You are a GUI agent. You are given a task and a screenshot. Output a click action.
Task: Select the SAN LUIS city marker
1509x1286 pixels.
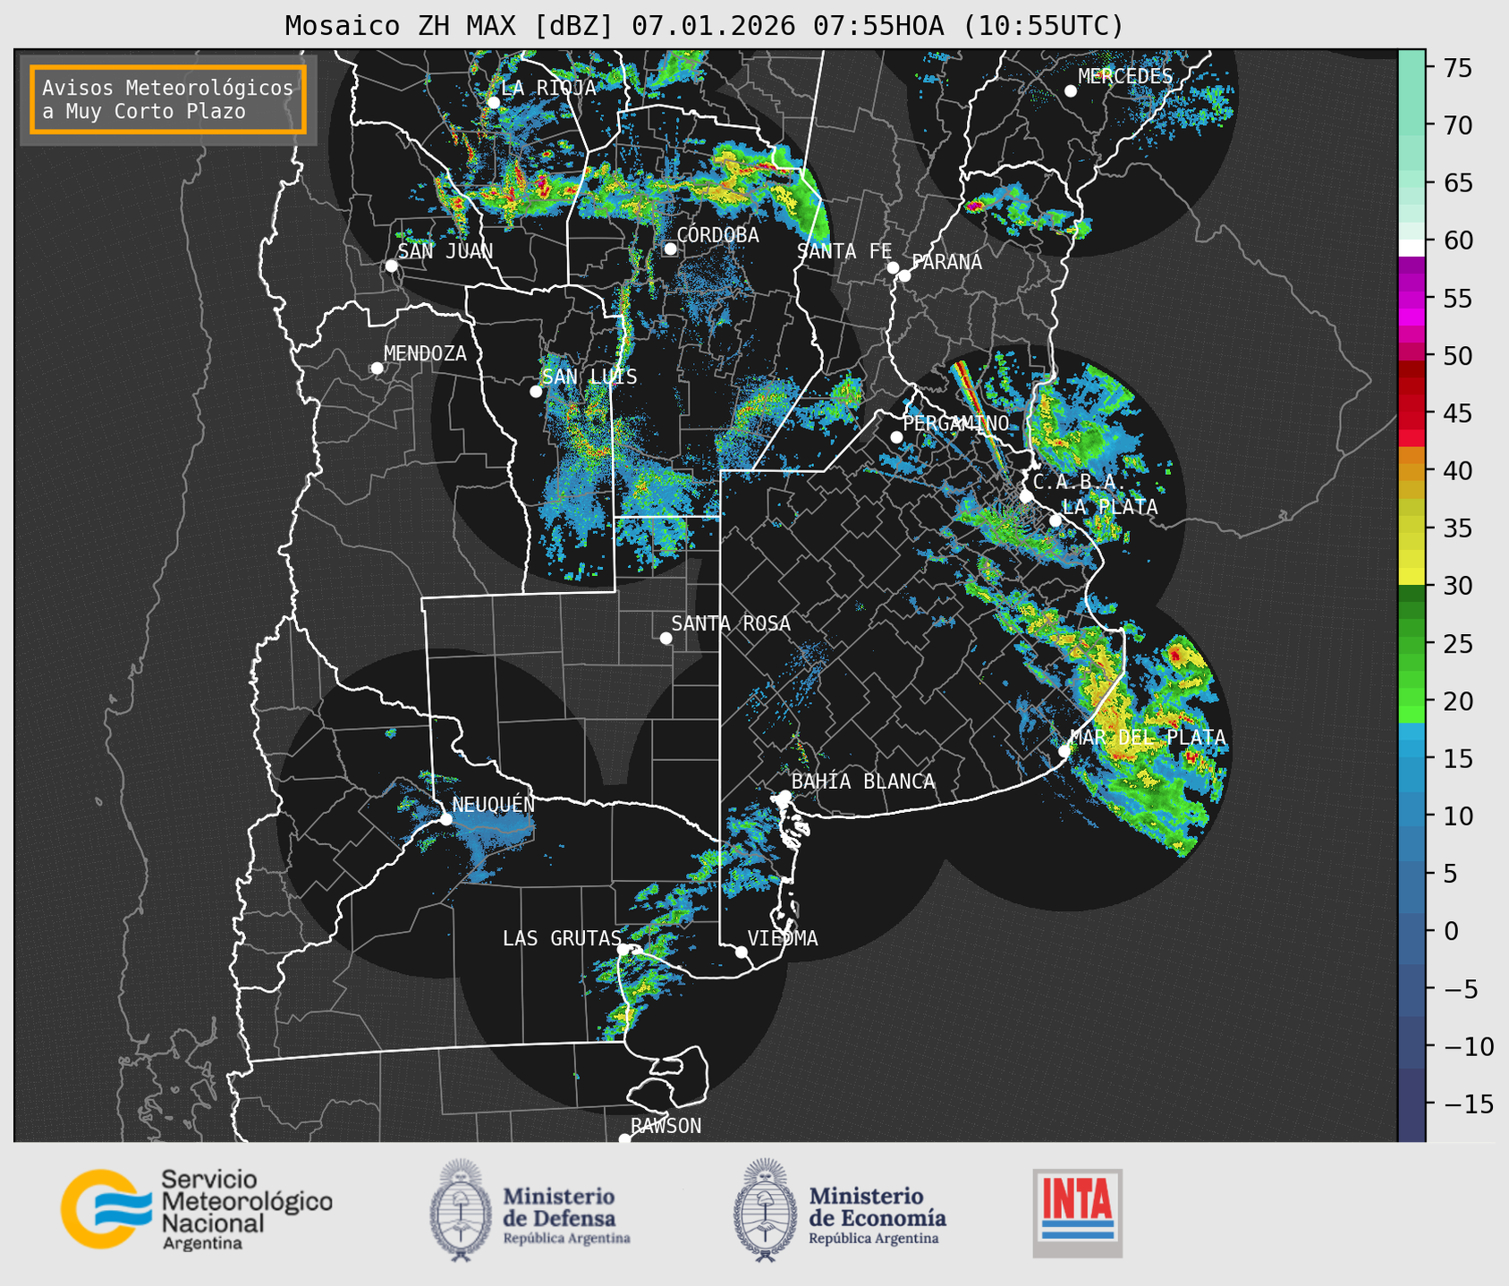[x=536, y=392]
